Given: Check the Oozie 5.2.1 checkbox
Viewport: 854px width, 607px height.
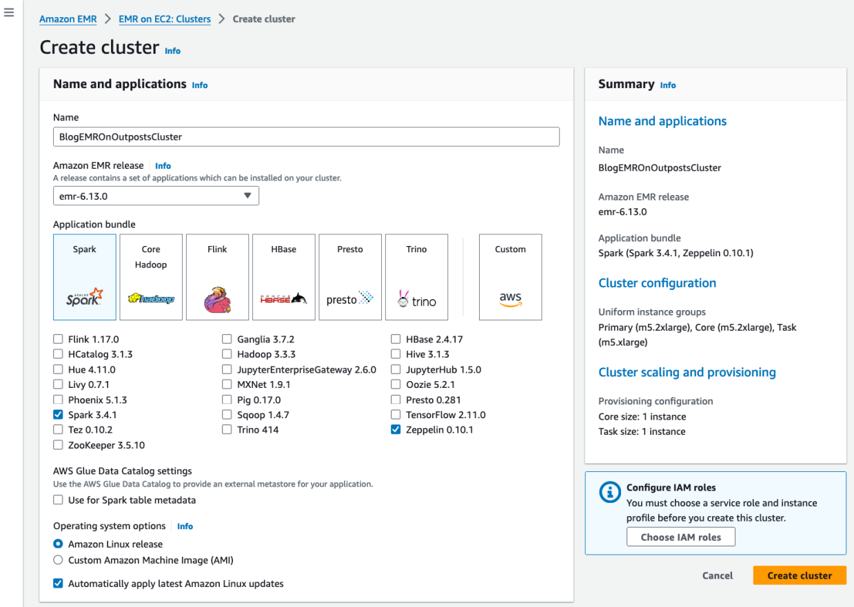Looking at the screenshot, I should pyautogui.click(x=396, y=384).
